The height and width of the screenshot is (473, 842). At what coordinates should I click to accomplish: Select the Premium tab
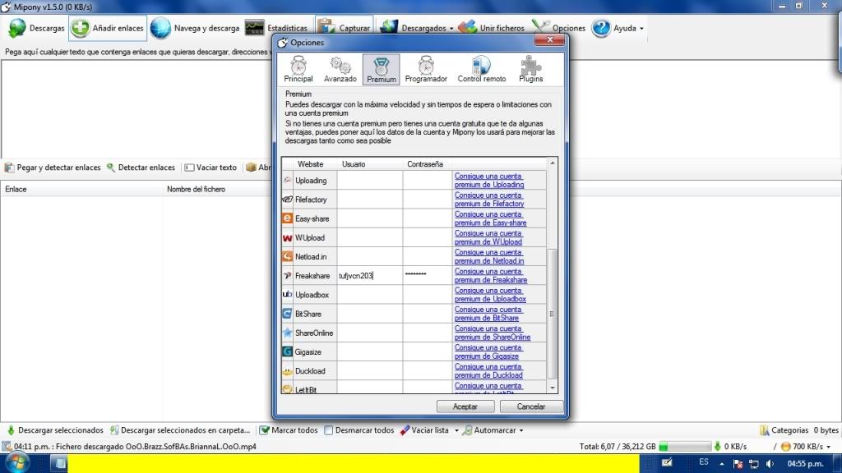tap(382, 69)
